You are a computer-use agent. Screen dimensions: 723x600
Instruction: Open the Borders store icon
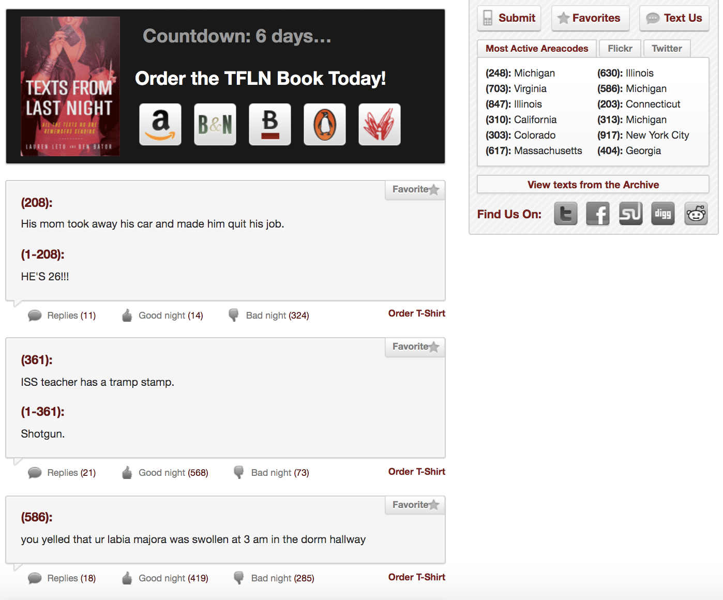tap(270, 125)
